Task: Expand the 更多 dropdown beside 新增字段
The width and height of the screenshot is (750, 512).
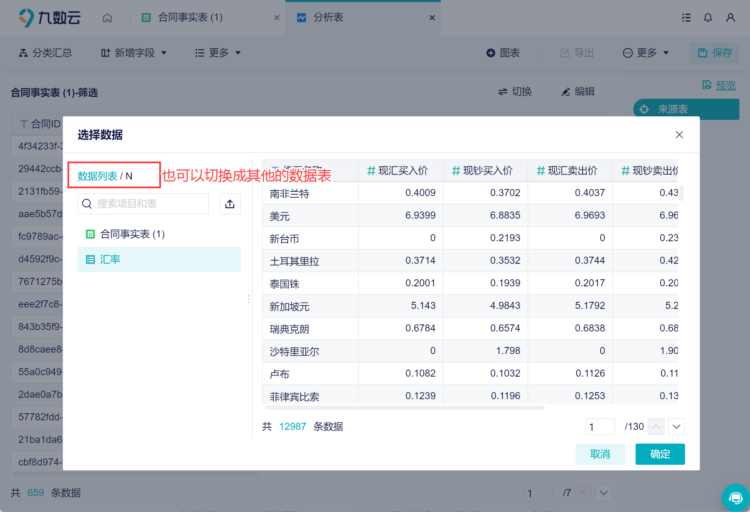Action: 218,53
